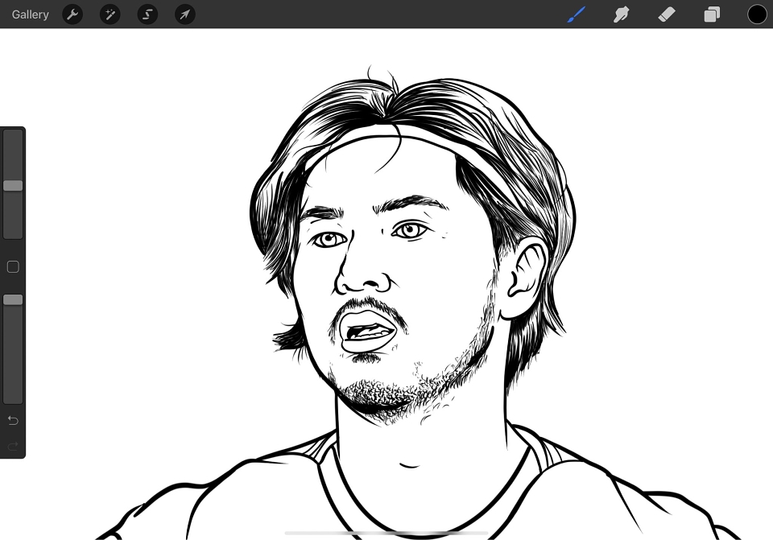
Task: Select the Brush tool
Action: click(577, 14)
